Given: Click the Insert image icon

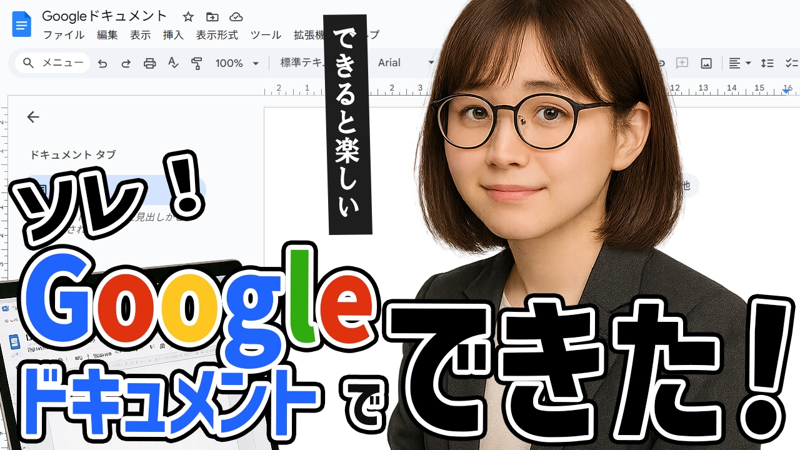Looking at the screenshot, I should click(705, 62).
